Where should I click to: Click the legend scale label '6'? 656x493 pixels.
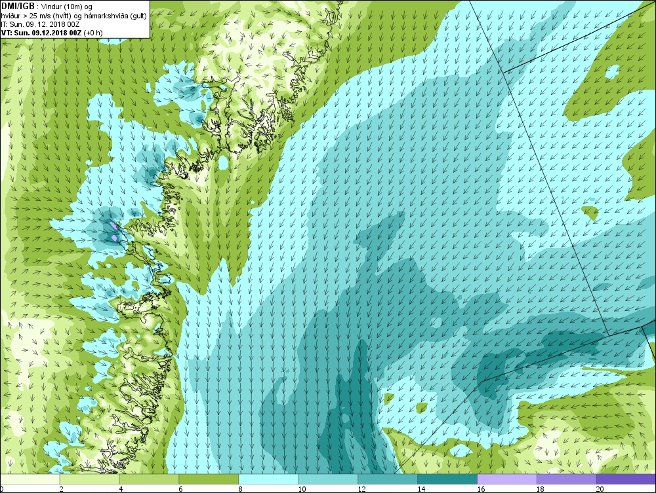[x=181, y=489]
